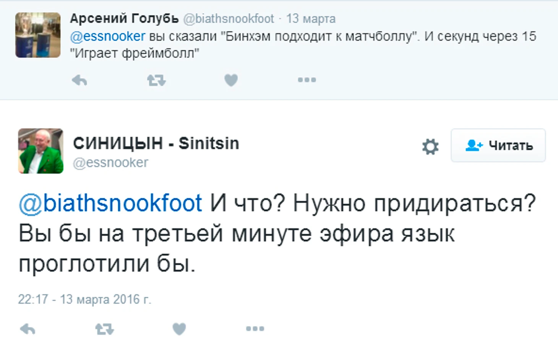Screen dimensions: 558x347
Task: Open more options on top tweet
Action: tap(307, 80)
